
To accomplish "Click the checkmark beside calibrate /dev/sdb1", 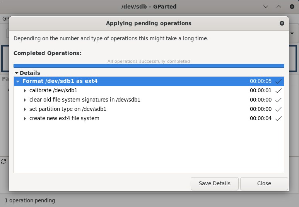I will (278, 91).
